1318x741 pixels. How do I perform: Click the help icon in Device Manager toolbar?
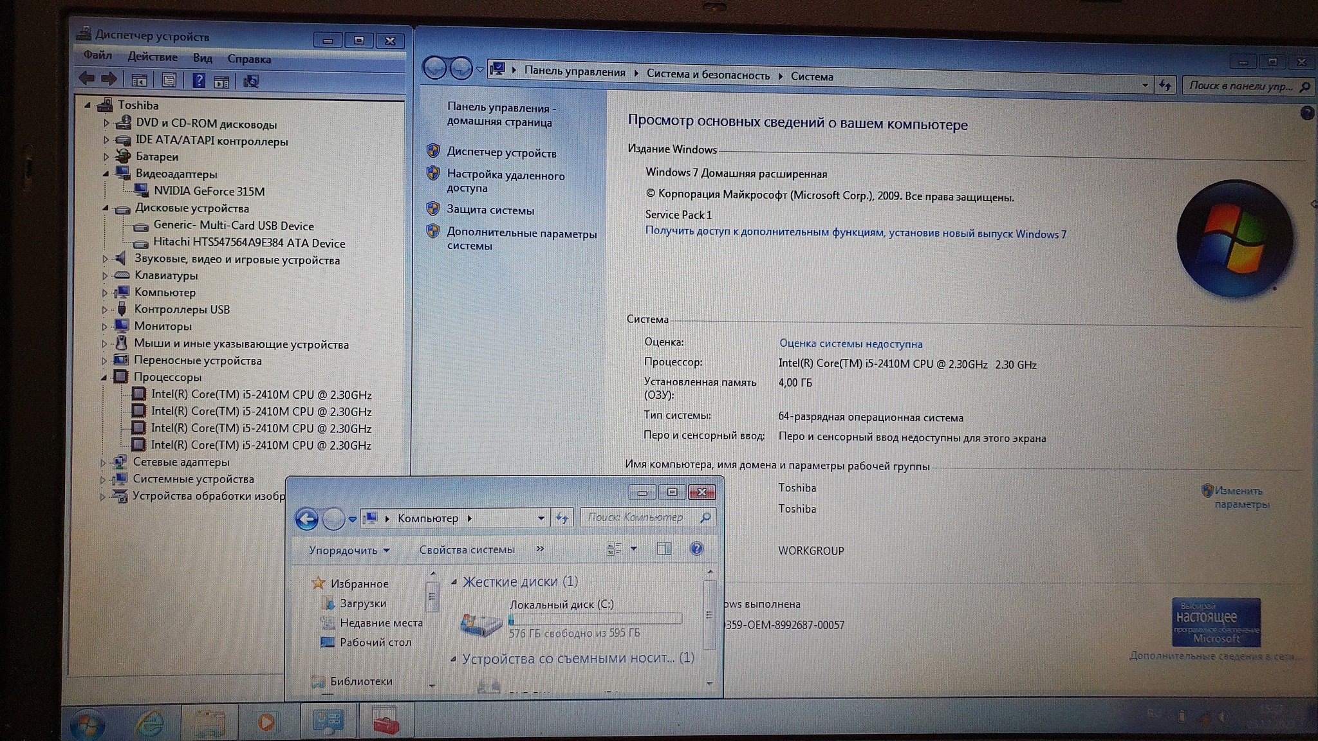(x=199, y=80)
